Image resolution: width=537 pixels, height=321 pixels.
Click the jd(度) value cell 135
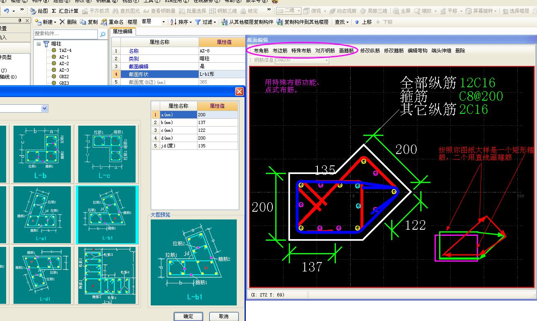tap(217, 146)
